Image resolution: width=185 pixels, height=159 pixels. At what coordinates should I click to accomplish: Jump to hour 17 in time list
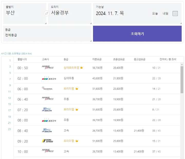pos(10,110)
